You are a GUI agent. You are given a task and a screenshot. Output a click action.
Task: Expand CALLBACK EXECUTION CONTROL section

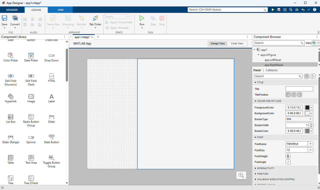[255, 179]
